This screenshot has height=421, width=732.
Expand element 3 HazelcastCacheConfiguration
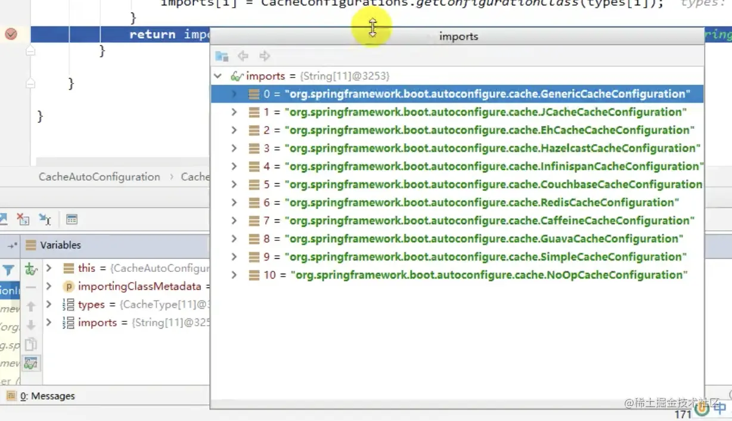(x=234, y=148)
